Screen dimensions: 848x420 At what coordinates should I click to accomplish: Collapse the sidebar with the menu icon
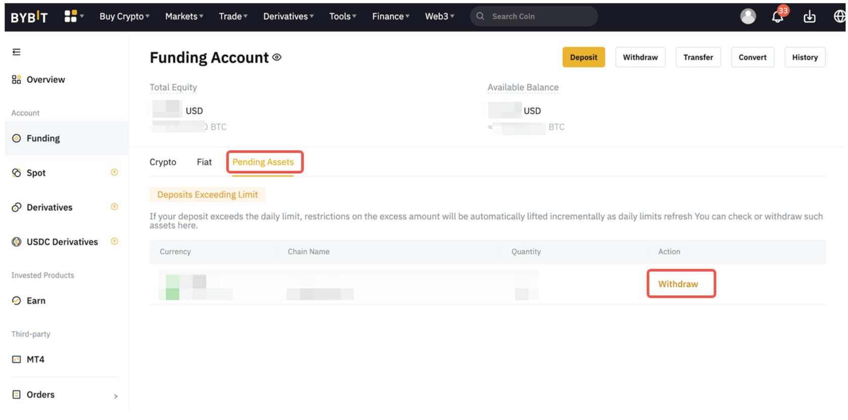click(x=17, y=52)
